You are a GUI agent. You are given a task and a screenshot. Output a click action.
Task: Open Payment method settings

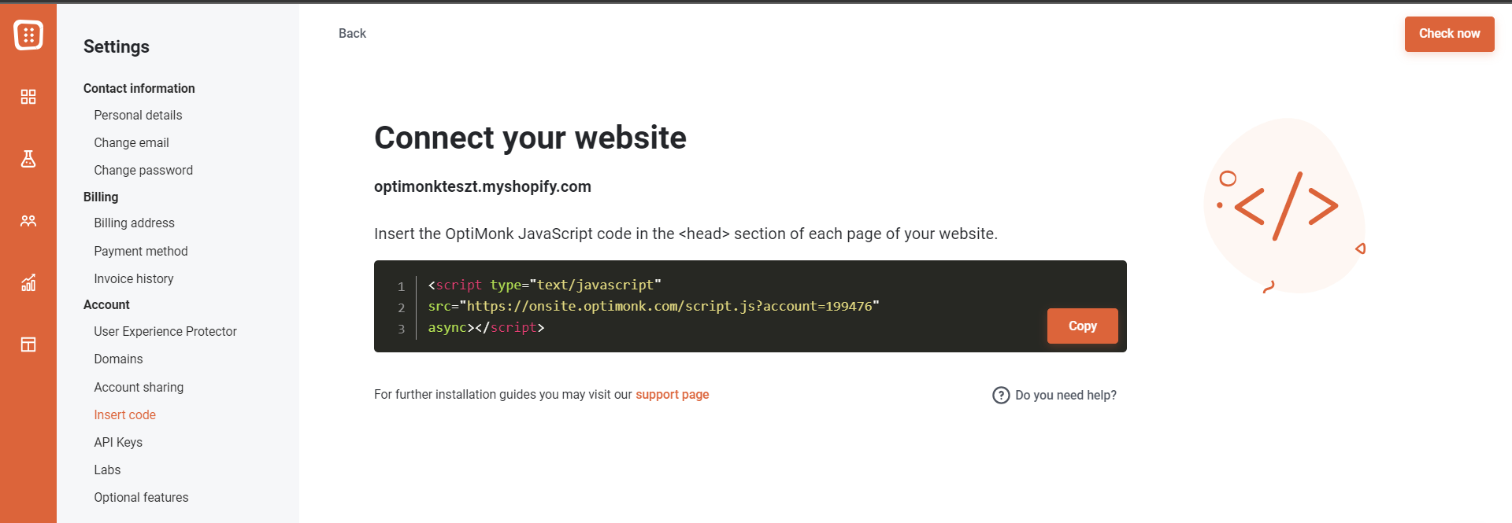pyautogui.click(x=141, y=251)
